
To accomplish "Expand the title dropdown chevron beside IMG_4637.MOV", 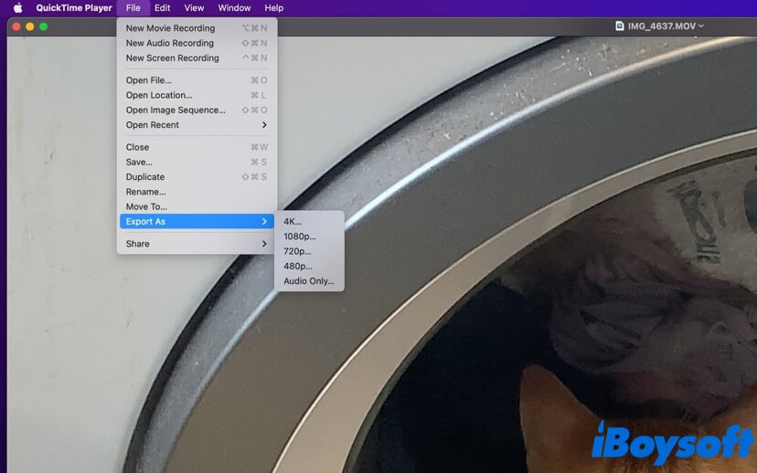I will tap(701, 26).
